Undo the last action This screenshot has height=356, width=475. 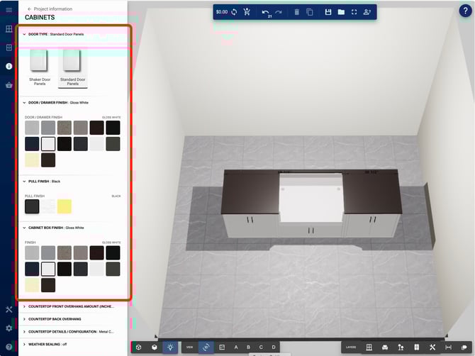pos(265,12)
